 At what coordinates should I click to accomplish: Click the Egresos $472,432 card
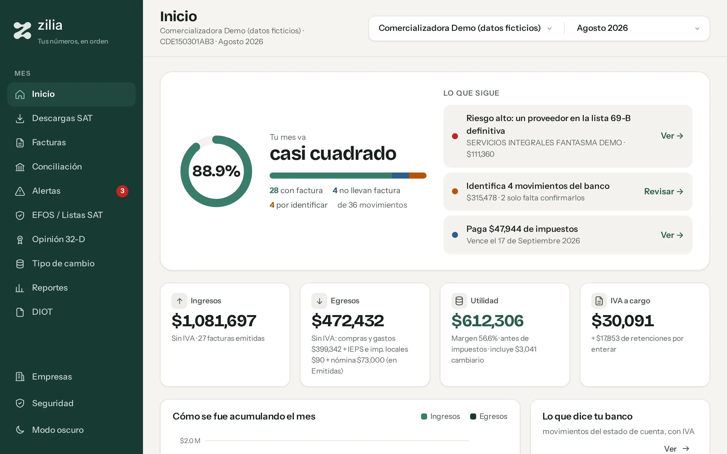pyautogui.click(x=365, y=335)
